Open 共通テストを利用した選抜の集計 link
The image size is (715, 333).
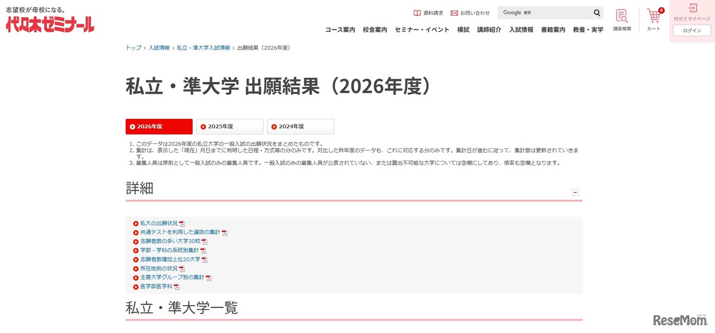coord(180,232)
